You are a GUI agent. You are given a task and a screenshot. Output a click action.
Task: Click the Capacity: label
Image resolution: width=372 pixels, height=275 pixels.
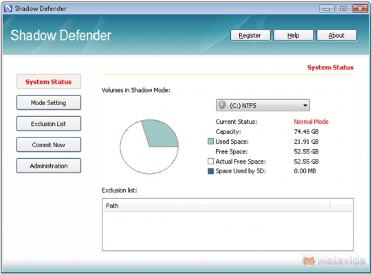[228, 131]
